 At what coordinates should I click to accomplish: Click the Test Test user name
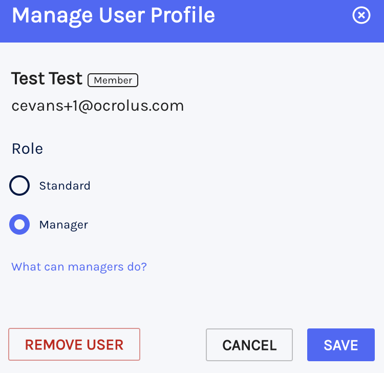[47, 79]
